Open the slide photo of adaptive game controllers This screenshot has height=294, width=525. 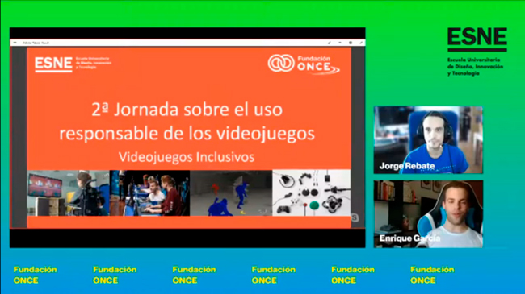click(312, 193)
